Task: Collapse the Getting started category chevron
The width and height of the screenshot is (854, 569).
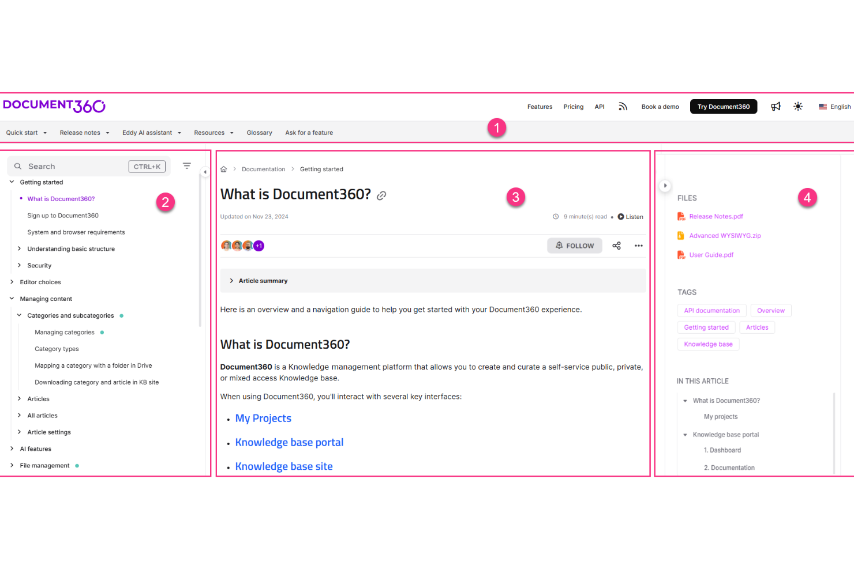Action: point(12,182)
